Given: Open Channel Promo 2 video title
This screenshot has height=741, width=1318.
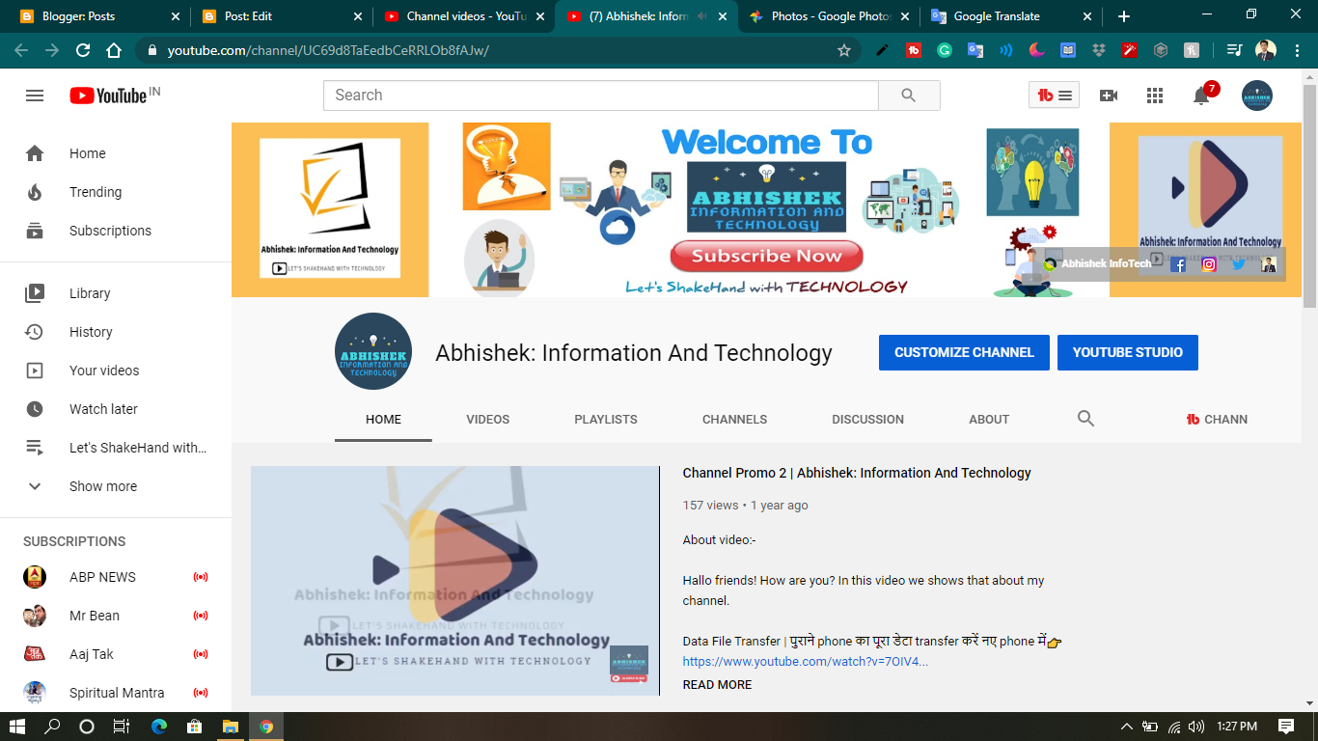Looking at the screenshot, I should [857, 473].
